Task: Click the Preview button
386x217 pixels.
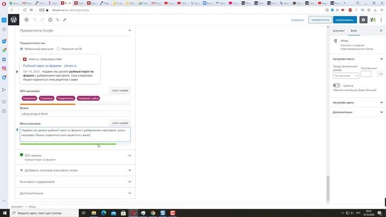Action: coord(320,20)
